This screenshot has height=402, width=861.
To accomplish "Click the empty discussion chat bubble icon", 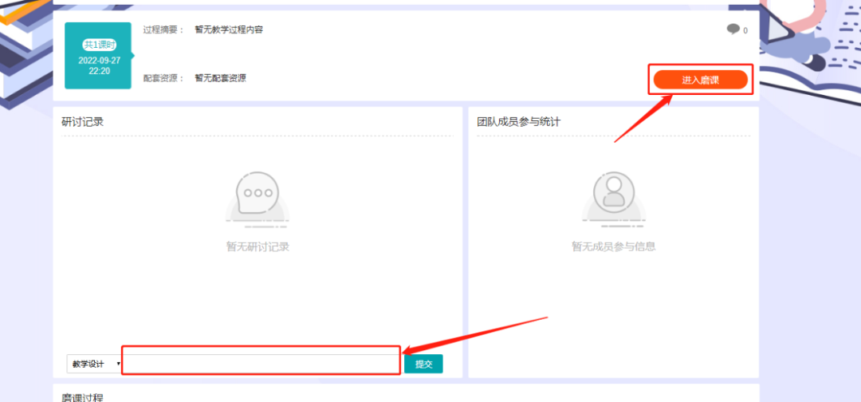I will click(258, 199).
